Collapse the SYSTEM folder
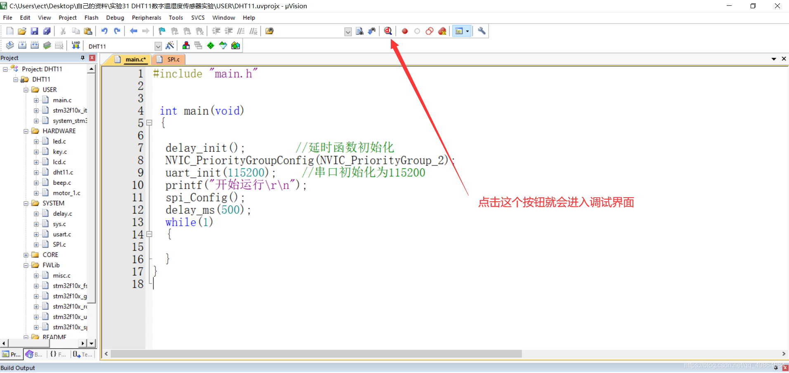 26,203
